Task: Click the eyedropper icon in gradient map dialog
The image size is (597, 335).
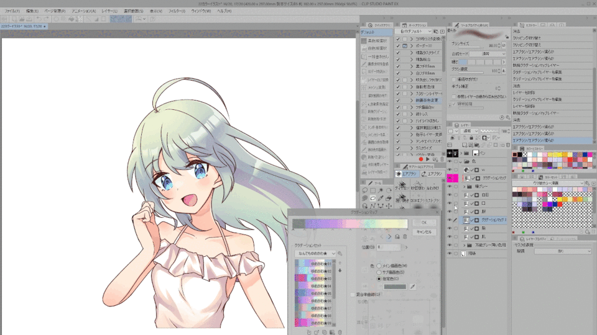Action: tap(412, 287)
